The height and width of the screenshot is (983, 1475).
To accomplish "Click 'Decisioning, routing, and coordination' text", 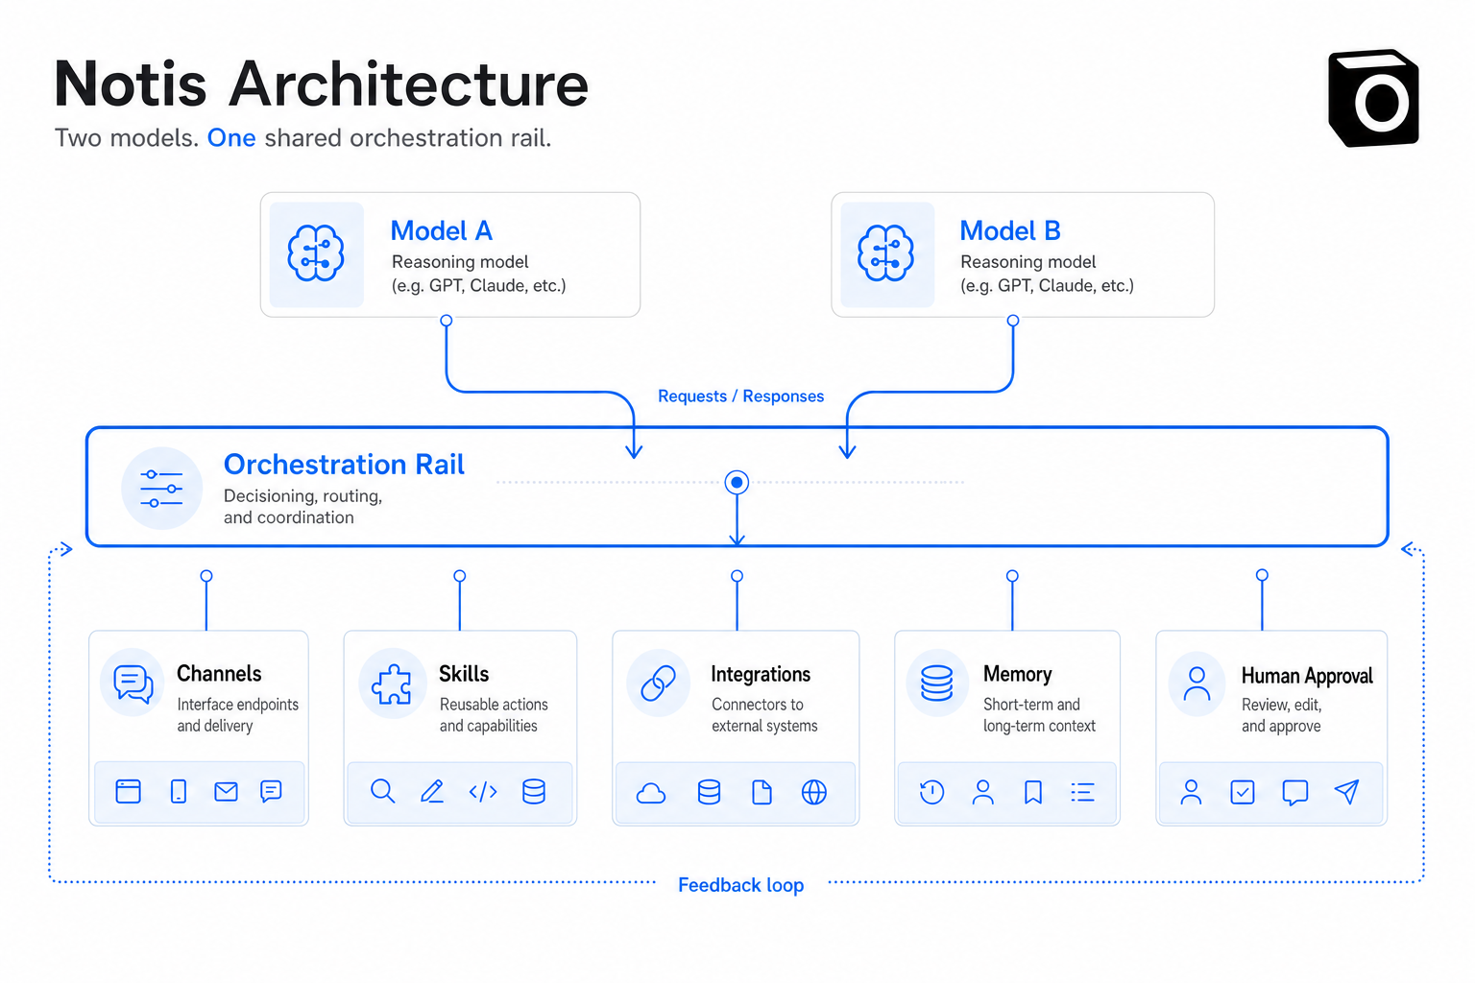I will [x=302, y=507].
